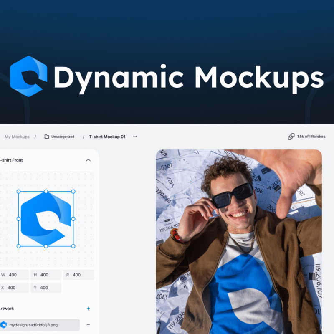Open the Uncategorized breadcrumb folder

pos(63,137)
